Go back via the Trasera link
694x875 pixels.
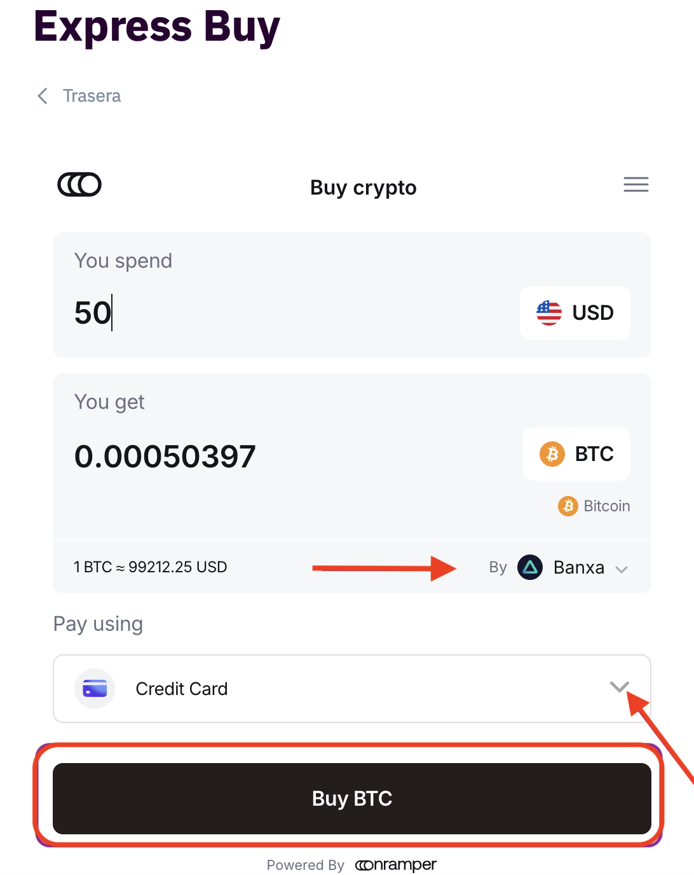tap(92, 96)
